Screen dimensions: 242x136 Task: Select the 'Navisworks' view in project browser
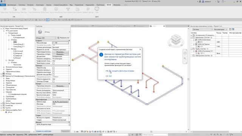(17, 65)
